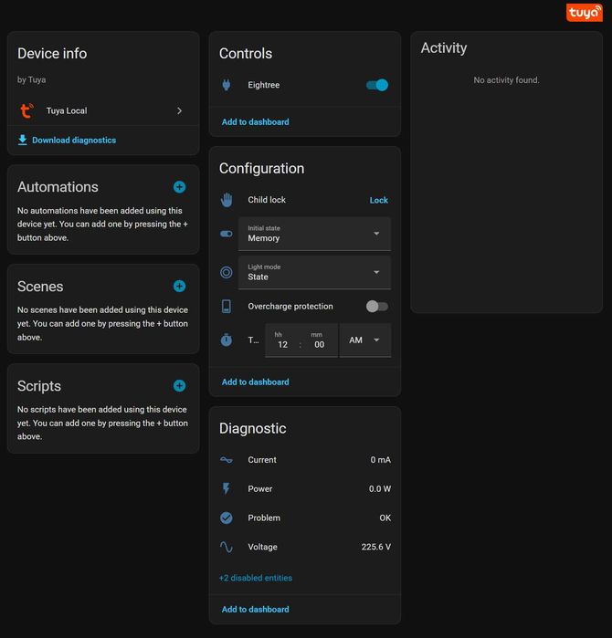
Task: Click Download diagnostics link
Action: [74, 140]
